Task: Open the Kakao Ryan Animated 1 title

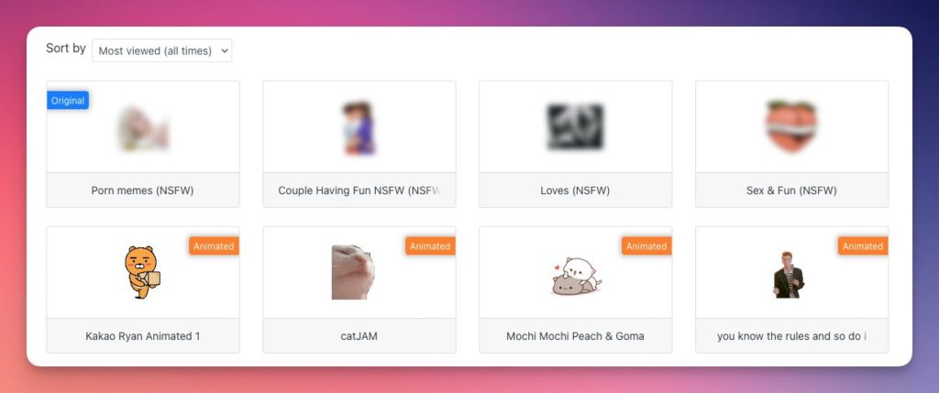Action: (x=142, y=336)
